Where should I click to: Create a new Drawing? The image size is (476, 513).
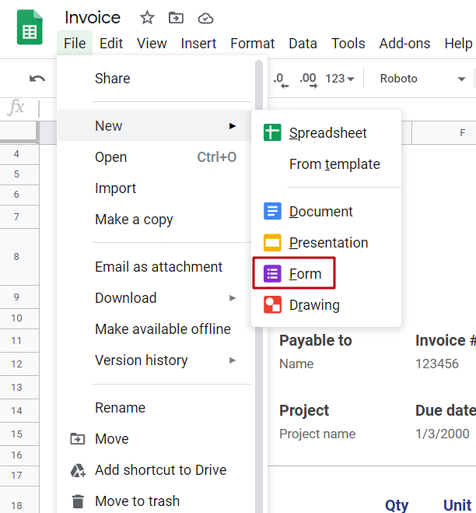[x=313, y=305]
